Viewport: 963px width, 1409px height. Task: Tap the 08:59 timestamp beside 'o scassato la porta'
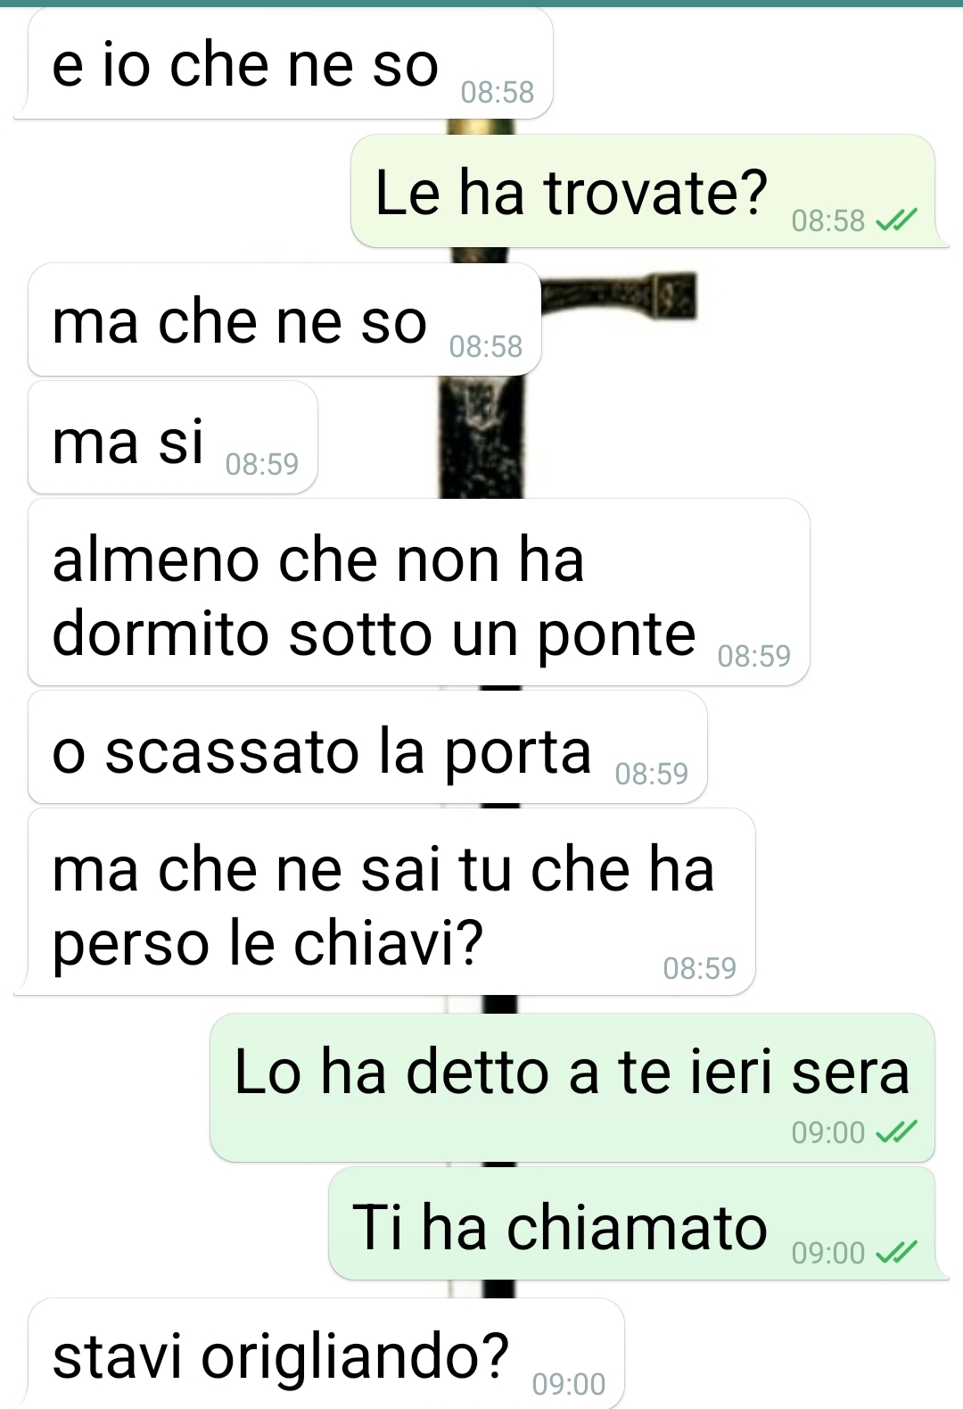pyautogui.click(x=652, y=774)
